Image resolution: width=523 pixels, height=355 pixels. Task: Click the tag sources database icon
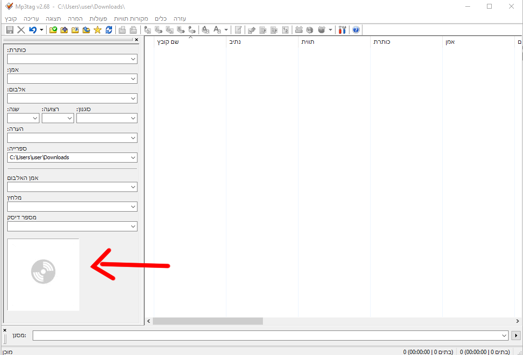click(322, 30)
